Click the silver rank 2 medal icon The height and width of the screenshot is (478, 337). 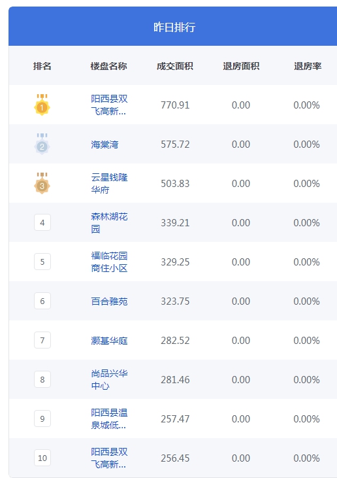click(x=42, y=145)
